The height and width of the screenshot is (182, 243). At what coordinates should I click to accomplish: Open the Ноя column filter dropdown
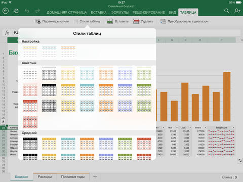point(177,127)
